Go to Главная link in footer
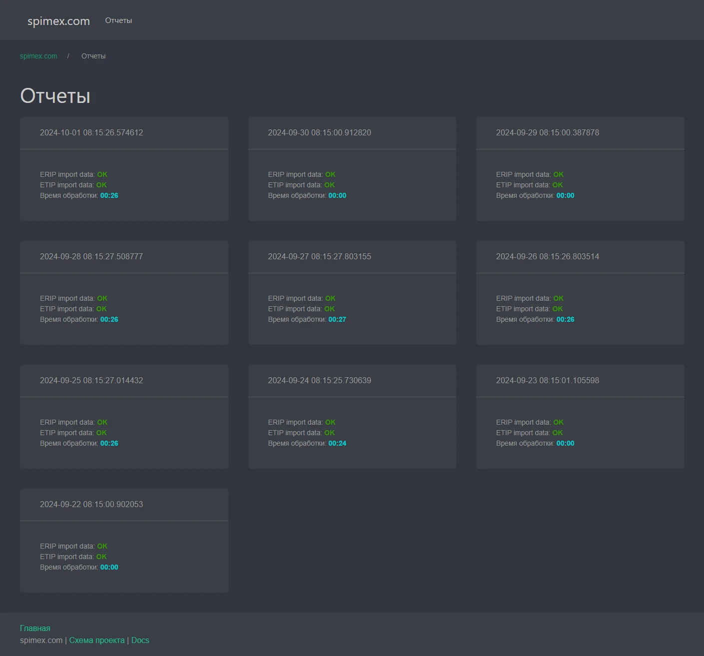This screenshot has height=656, width=704. click(x=35, y=628)
